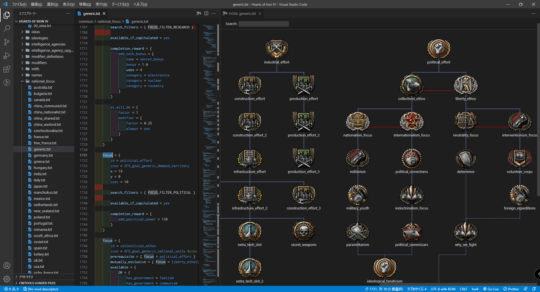The height and width of the screenshot is (292, 540).
Task: Click line number 1731 in gutter
Action: 83,155
